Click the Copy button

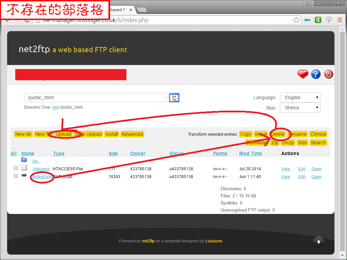246,134
